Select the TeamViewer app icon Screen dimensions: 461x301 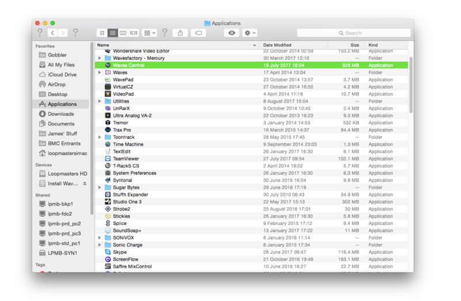pos(108,159)
